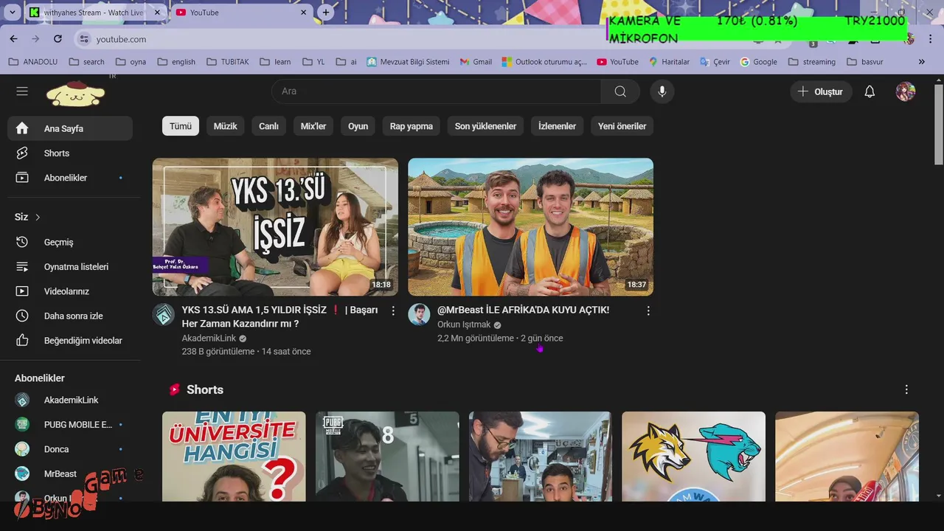Viewport: 944px width, 531px height.
Task: Play YKS 13.'SÜ İŞSİZ thumbnail
Action: (275, 226)
